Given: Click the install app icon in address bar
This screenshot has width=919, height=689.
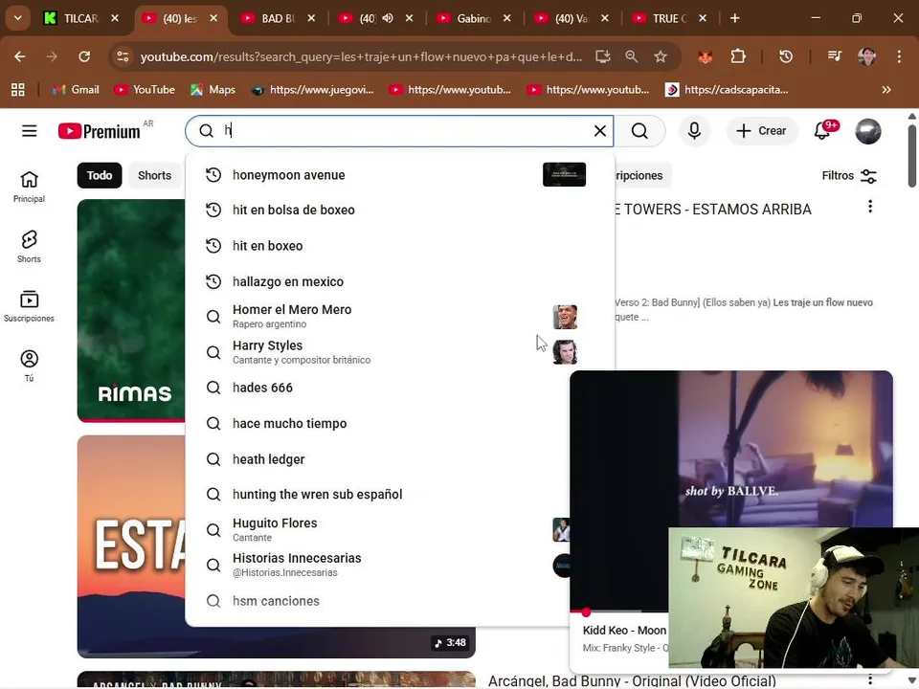Looking at the screenshot, I should point(602,56).
